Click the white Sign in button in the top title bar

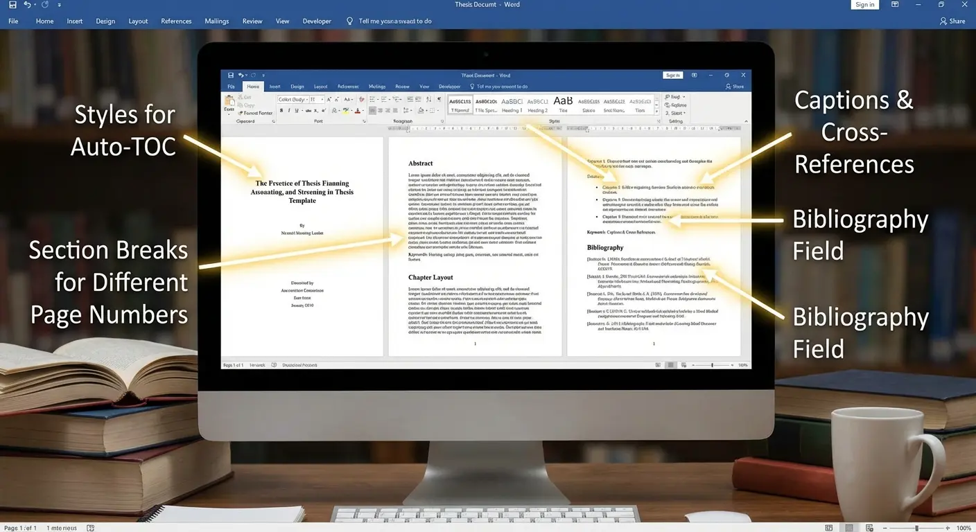click(x=864, y=5)
